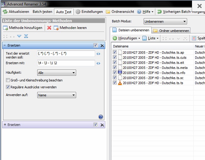Screen dimensions: 205x160
Task: Click the Methoden leeren icon
Action: pyautogui.click(x=56, y=28)
